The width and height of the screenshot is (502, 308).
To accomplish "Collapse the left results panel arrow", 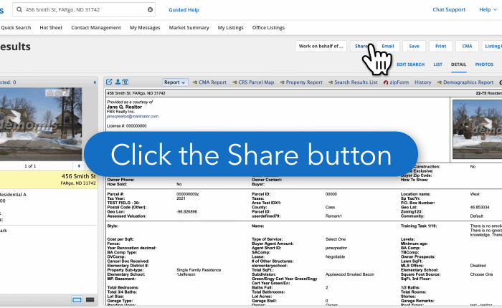I will click(x=95, y=82).
